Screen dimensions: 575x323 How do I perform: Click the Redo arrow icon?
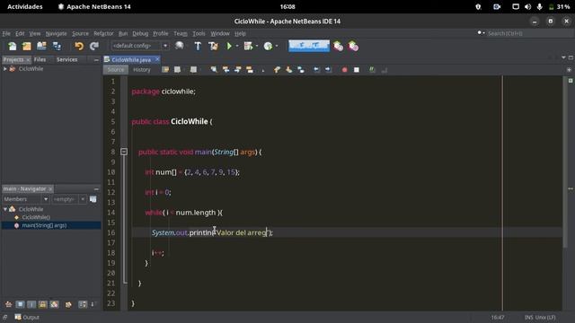tap(94, 46)
